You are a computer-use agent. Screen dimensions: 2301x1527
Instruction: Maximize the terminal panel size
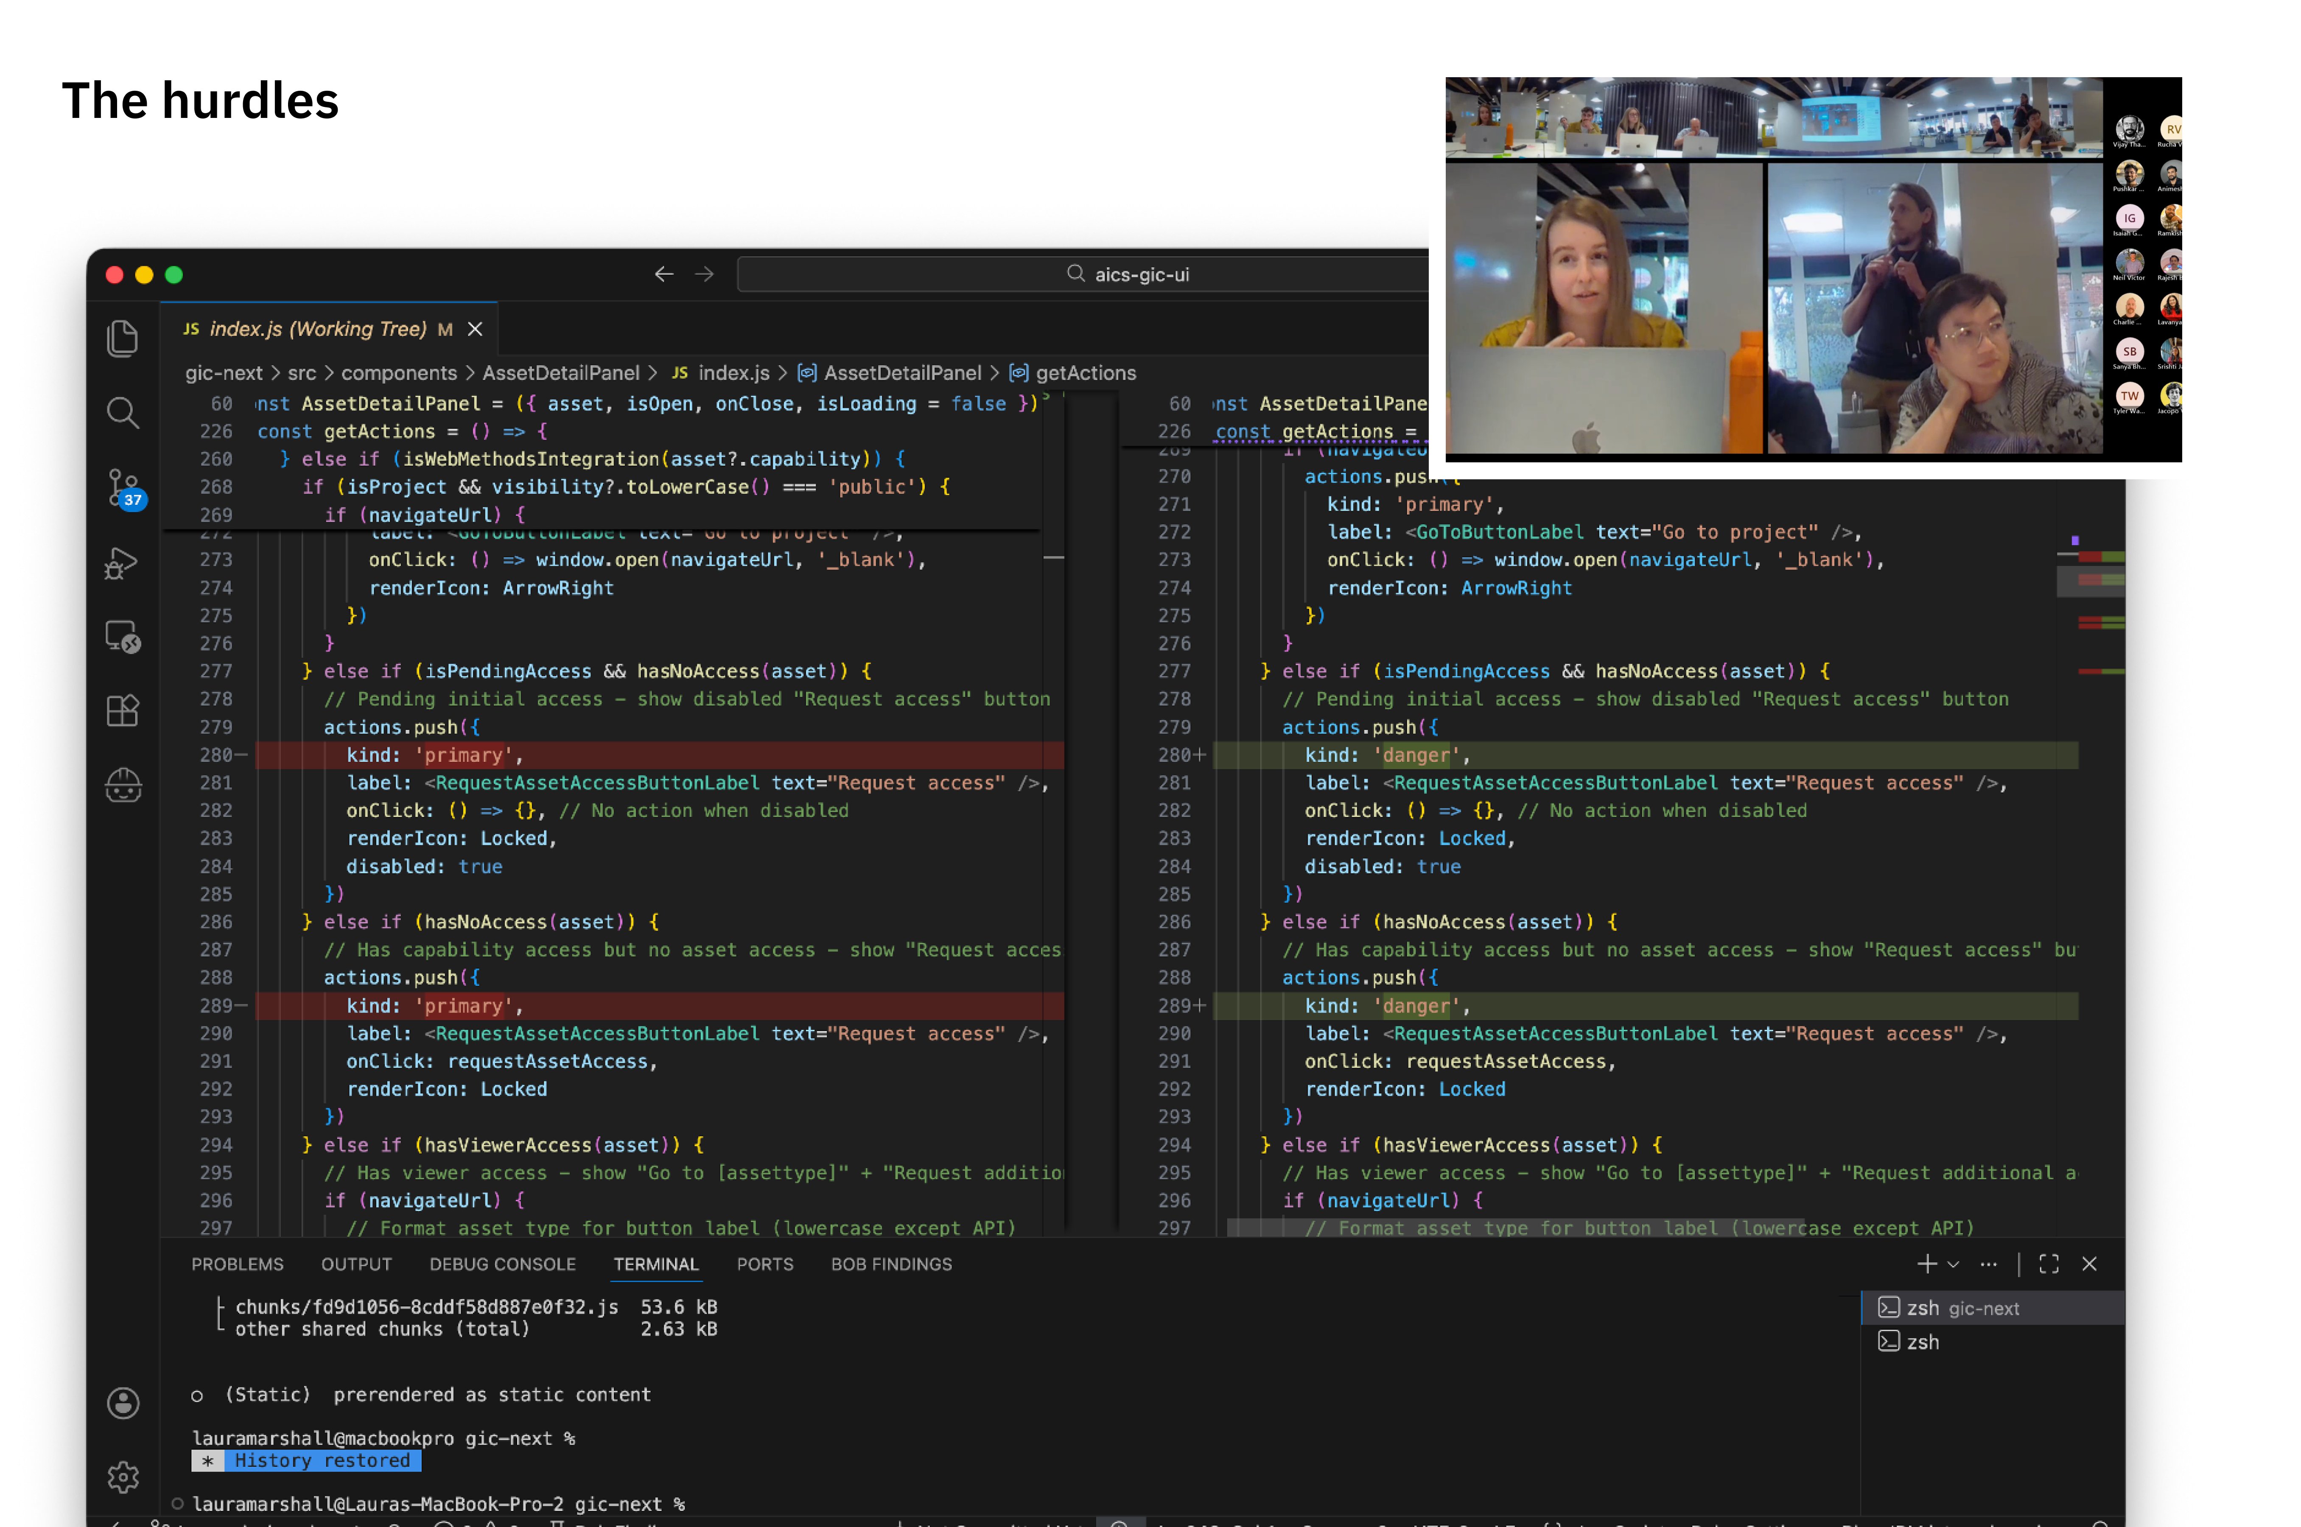click(x=2049, y=1263)
